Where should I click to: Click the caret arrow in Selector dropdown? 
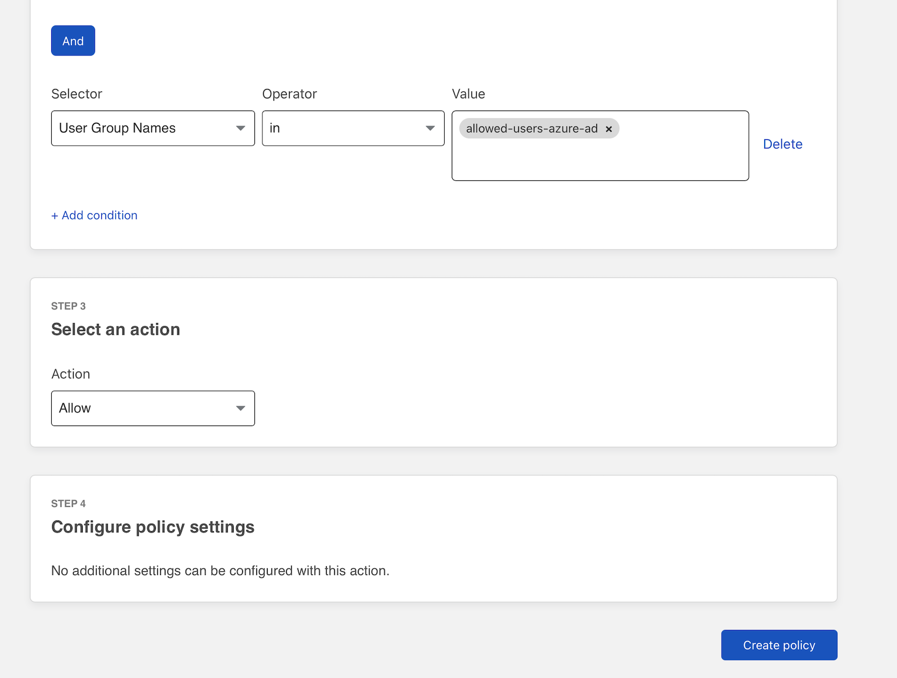(x=241, y=128)
